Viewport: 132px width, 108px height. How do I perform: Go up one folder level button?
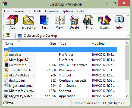click(8, 35)
